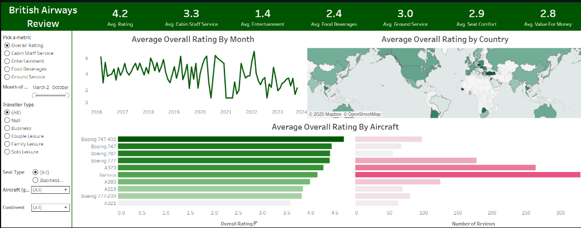The height and width of the screenshot is (228, 581).
Task: Click the Boeing 777 pink reviews bar
Action: 416,161
